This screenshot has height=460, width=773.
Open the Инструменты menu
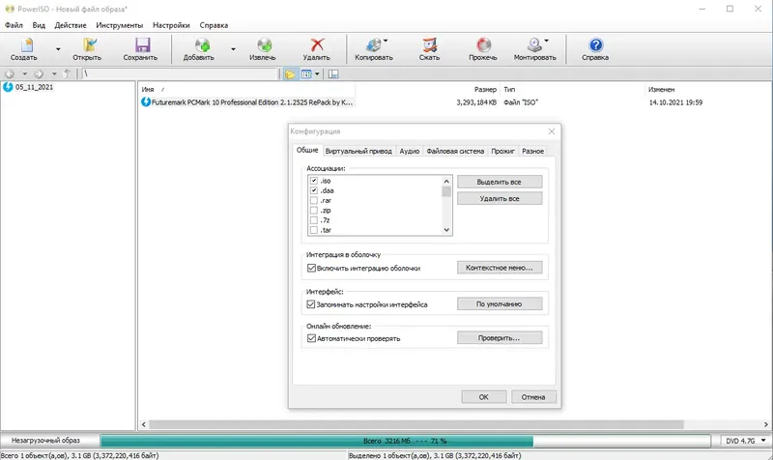click(120, 25)
